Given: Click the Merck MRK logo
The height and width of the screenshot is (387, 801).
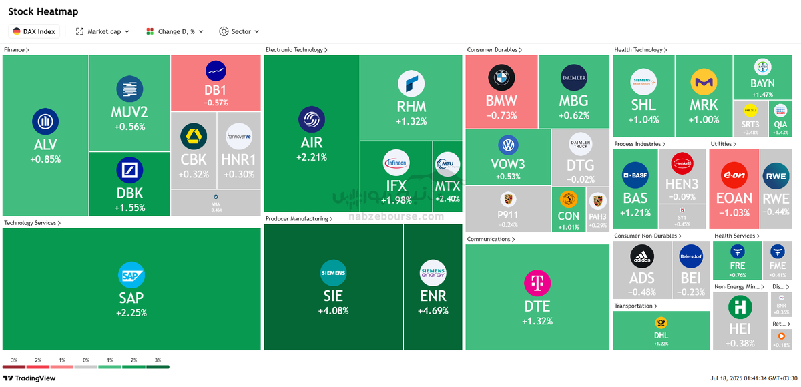Looking at the screenshot, I should pyautogui.click(x=704, y=82).
